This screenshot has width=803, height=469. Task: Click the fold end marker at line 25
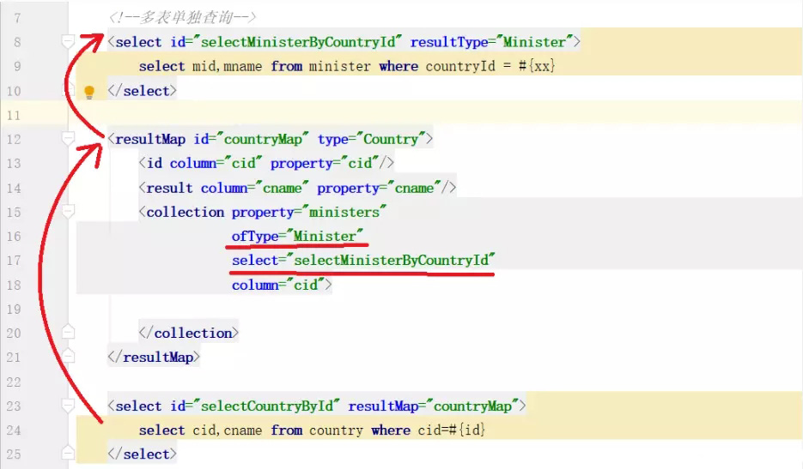point(68,453)
